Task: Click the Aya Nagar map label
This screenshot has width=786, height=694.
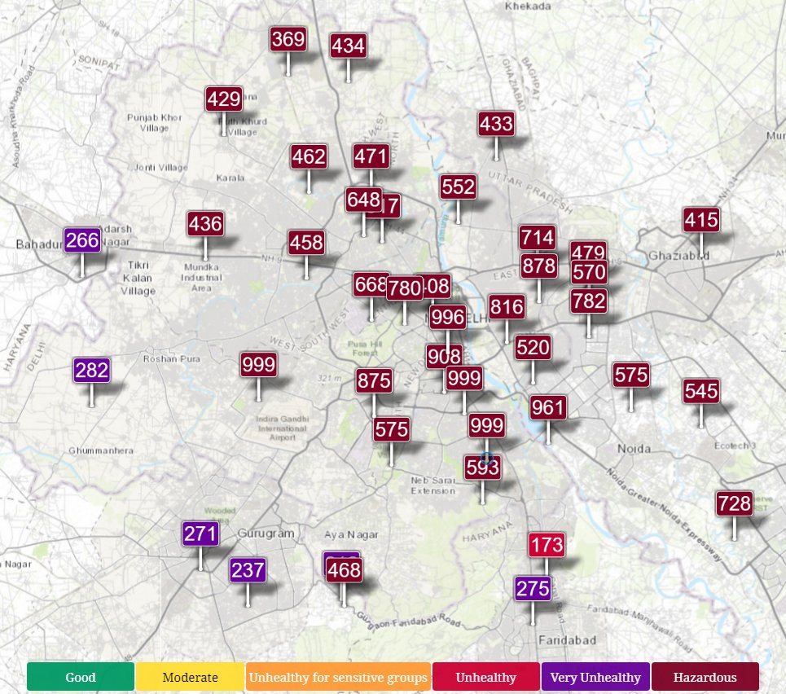Action: click(x=351, y=535)
